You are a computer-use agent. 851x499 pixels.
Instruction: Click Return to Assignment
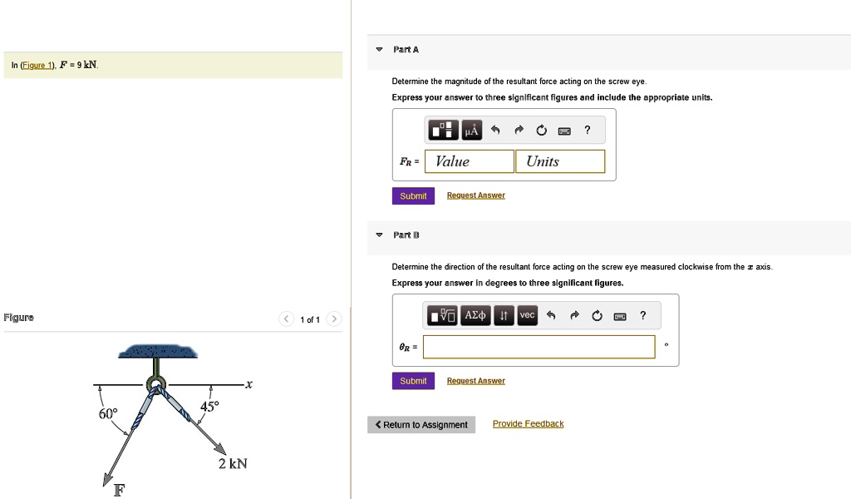coord(421,424)
